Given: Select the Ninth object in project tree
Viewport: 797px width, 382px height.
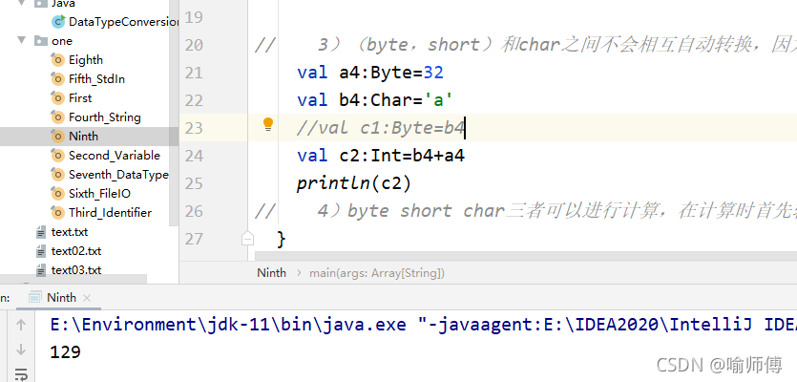Looking at the screenshot, I should 83,137.
